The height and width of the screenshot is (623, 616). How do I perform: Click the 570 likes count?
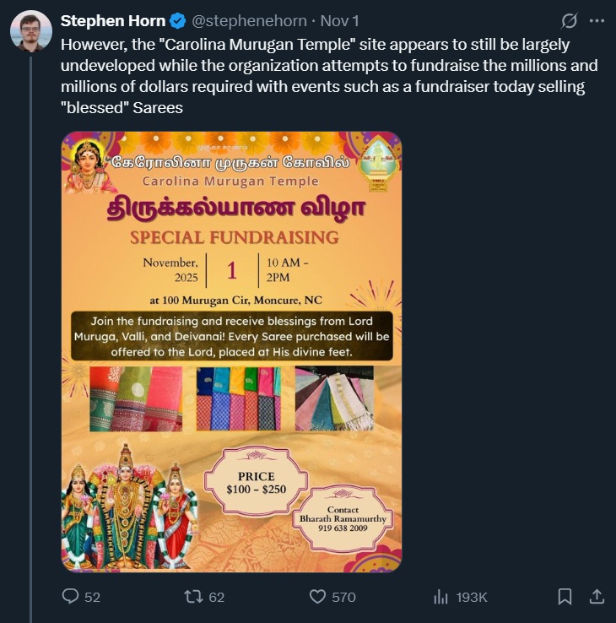point(343,597)
